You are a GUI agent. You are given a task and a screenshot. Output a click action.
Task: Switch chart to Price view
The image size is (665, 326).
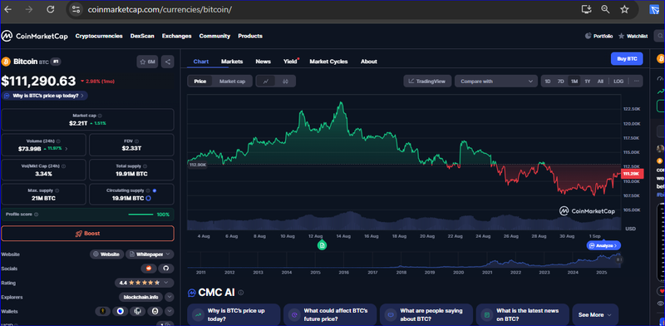pos(200,81)
